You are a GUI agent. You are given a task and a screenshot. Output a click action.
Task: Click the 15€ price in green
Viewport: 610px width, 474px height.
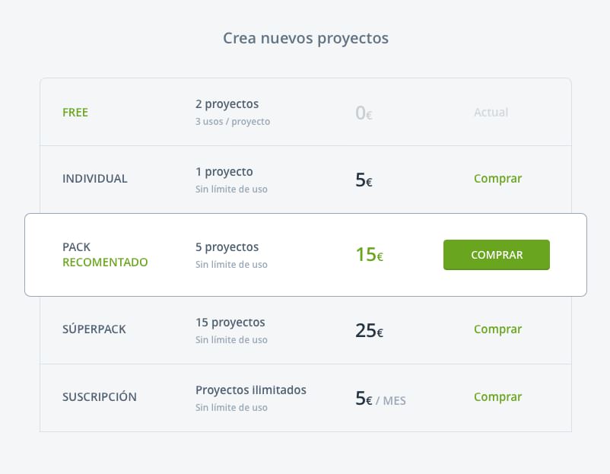coord(369,255)
